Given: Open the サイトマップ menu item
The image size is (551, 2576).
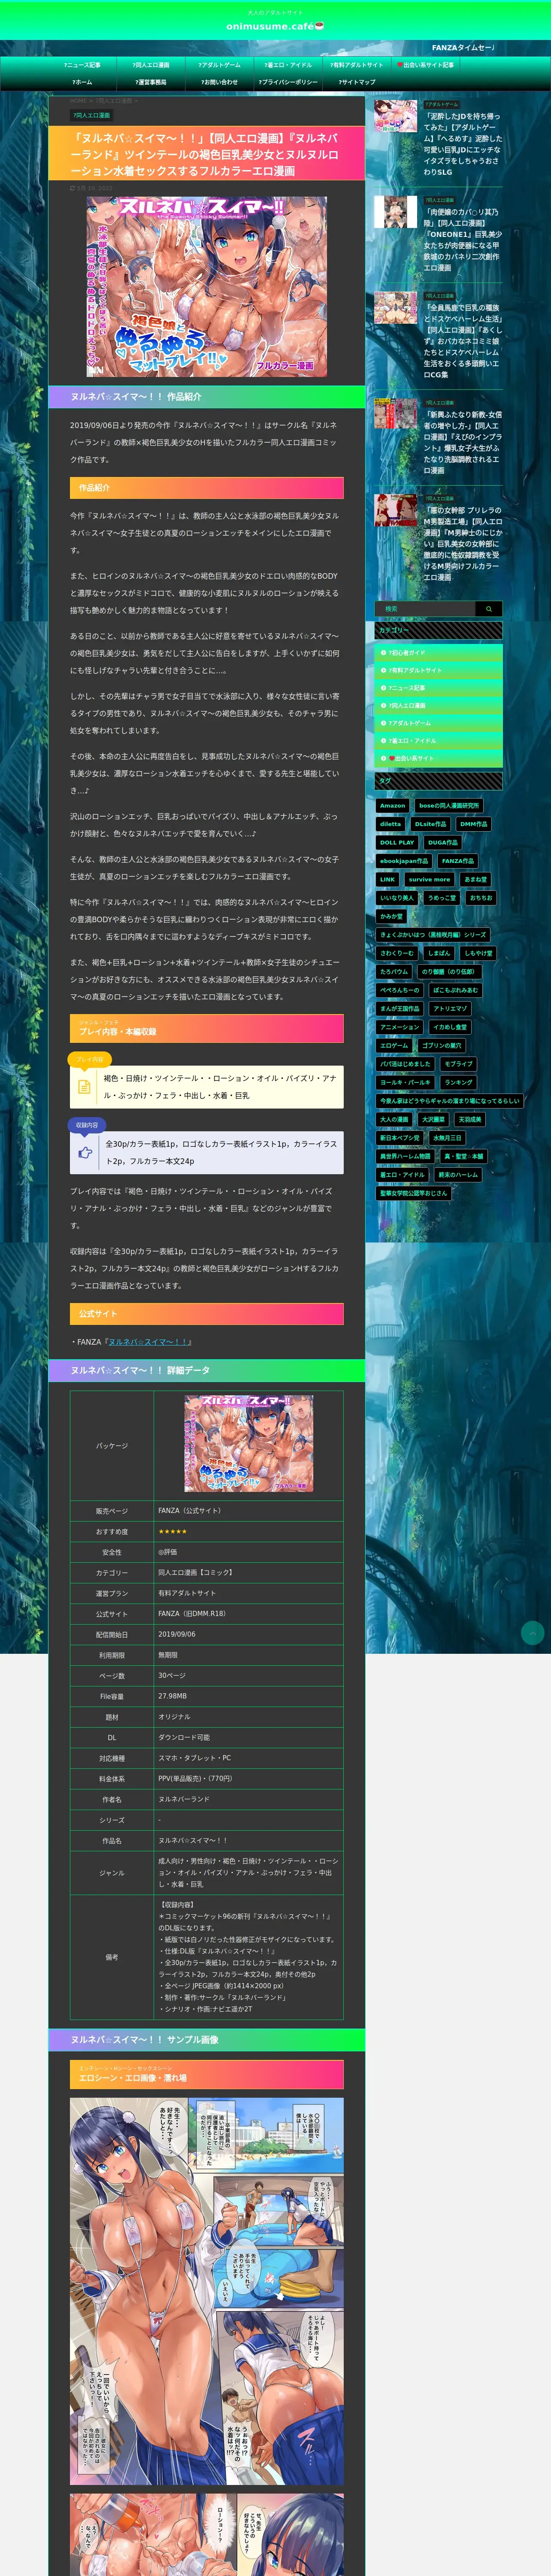Looking at the screenshot, I should (x=357, y=82).
